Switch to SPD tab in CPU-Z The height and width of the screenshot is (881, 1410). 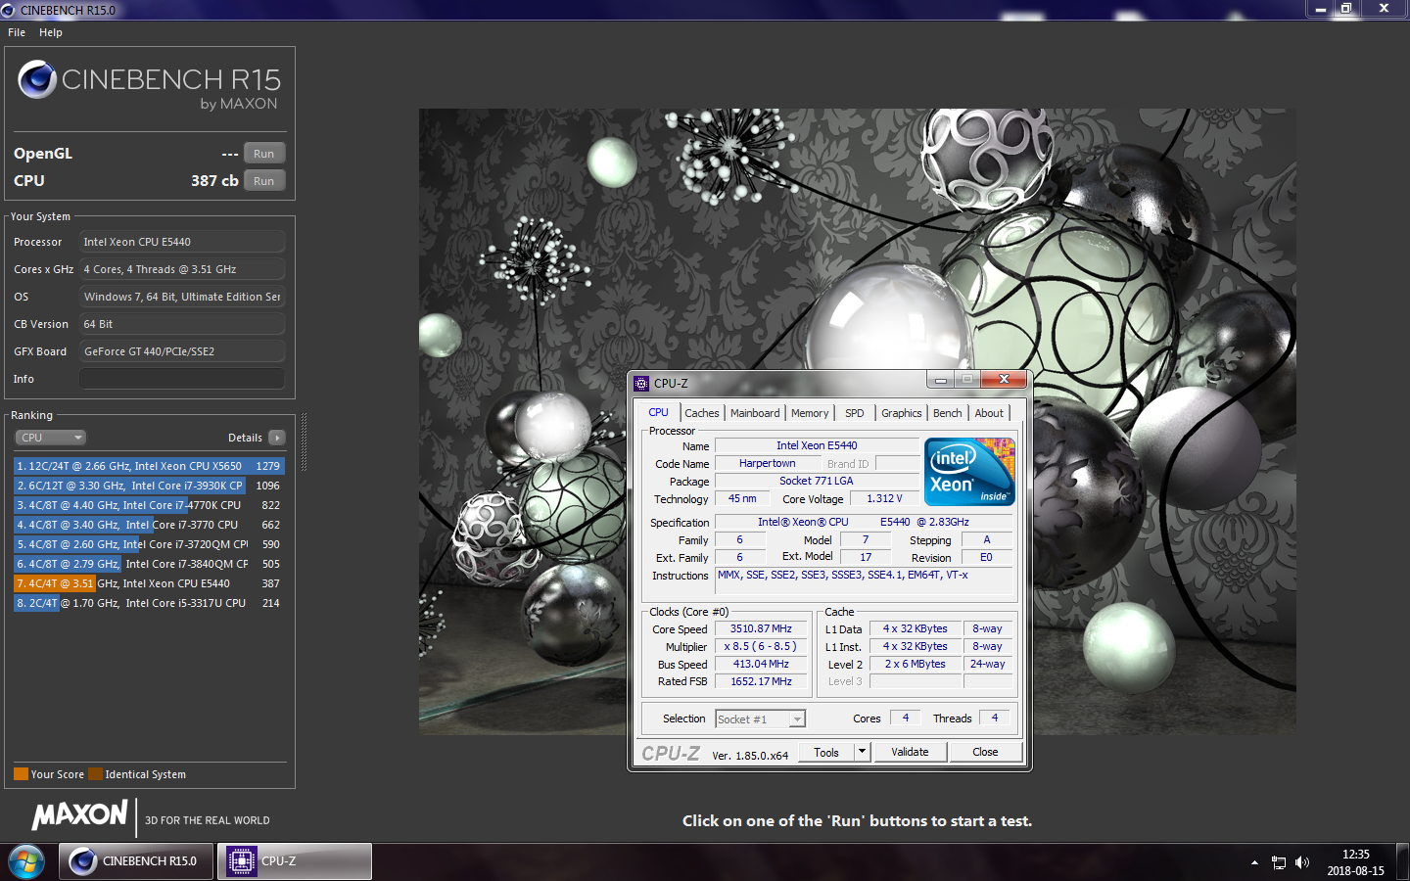click(855, 413)
